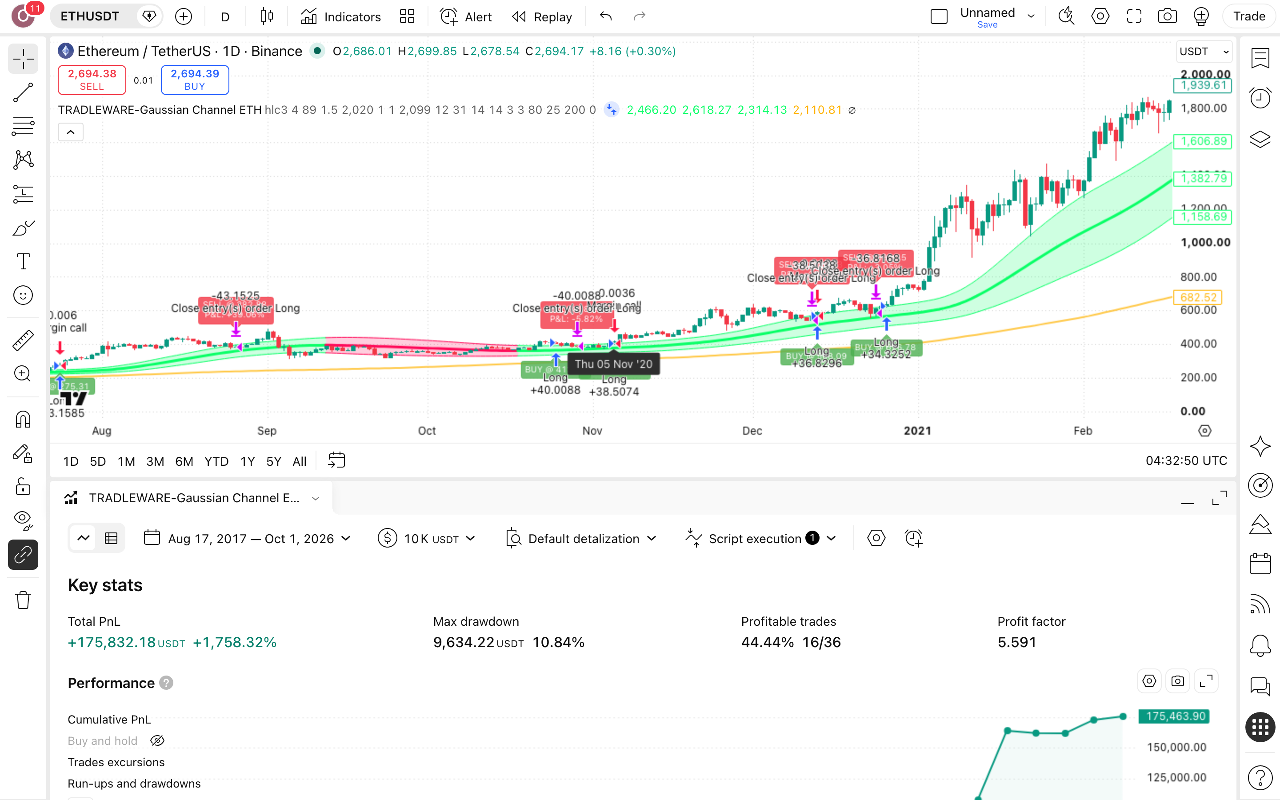Toggle hide all drawings eye icon
Viewport: 1280px width, 800px height.
point(23,520)
